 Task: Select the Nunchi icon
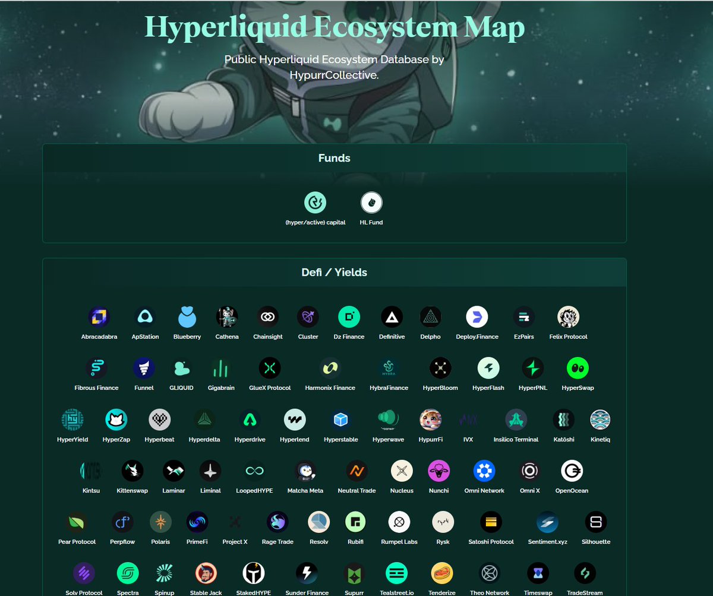click(439, 471)
